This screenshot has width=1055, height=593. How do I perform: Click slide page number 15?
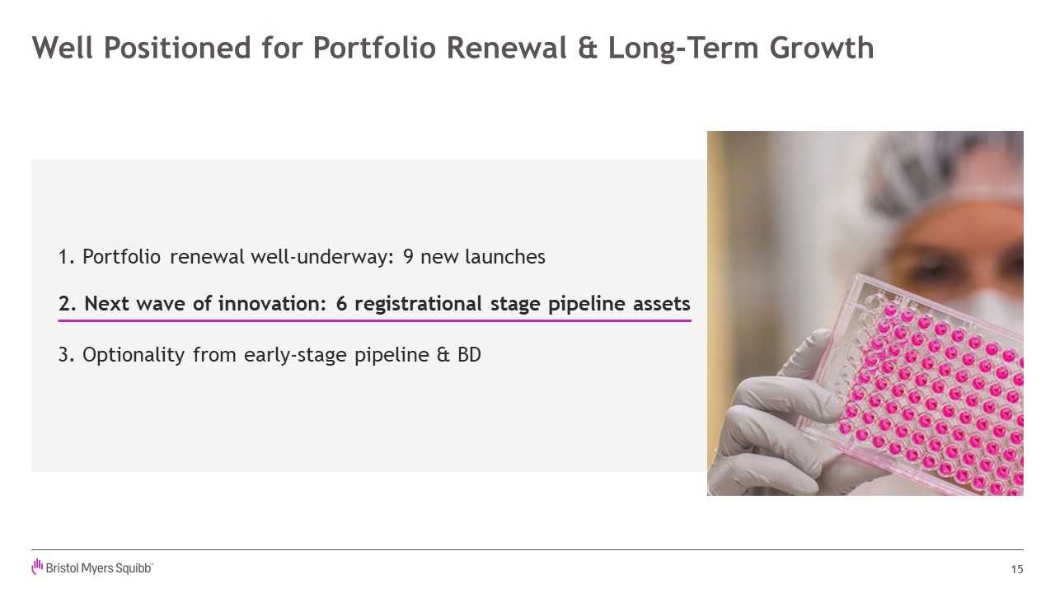(x=1016, y=569)
